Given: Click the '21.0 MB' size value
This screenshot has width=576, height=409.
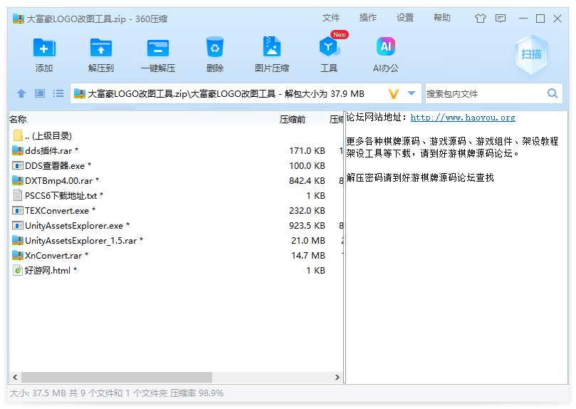Looking at the screenshot, I should click(x=308, y=241).
